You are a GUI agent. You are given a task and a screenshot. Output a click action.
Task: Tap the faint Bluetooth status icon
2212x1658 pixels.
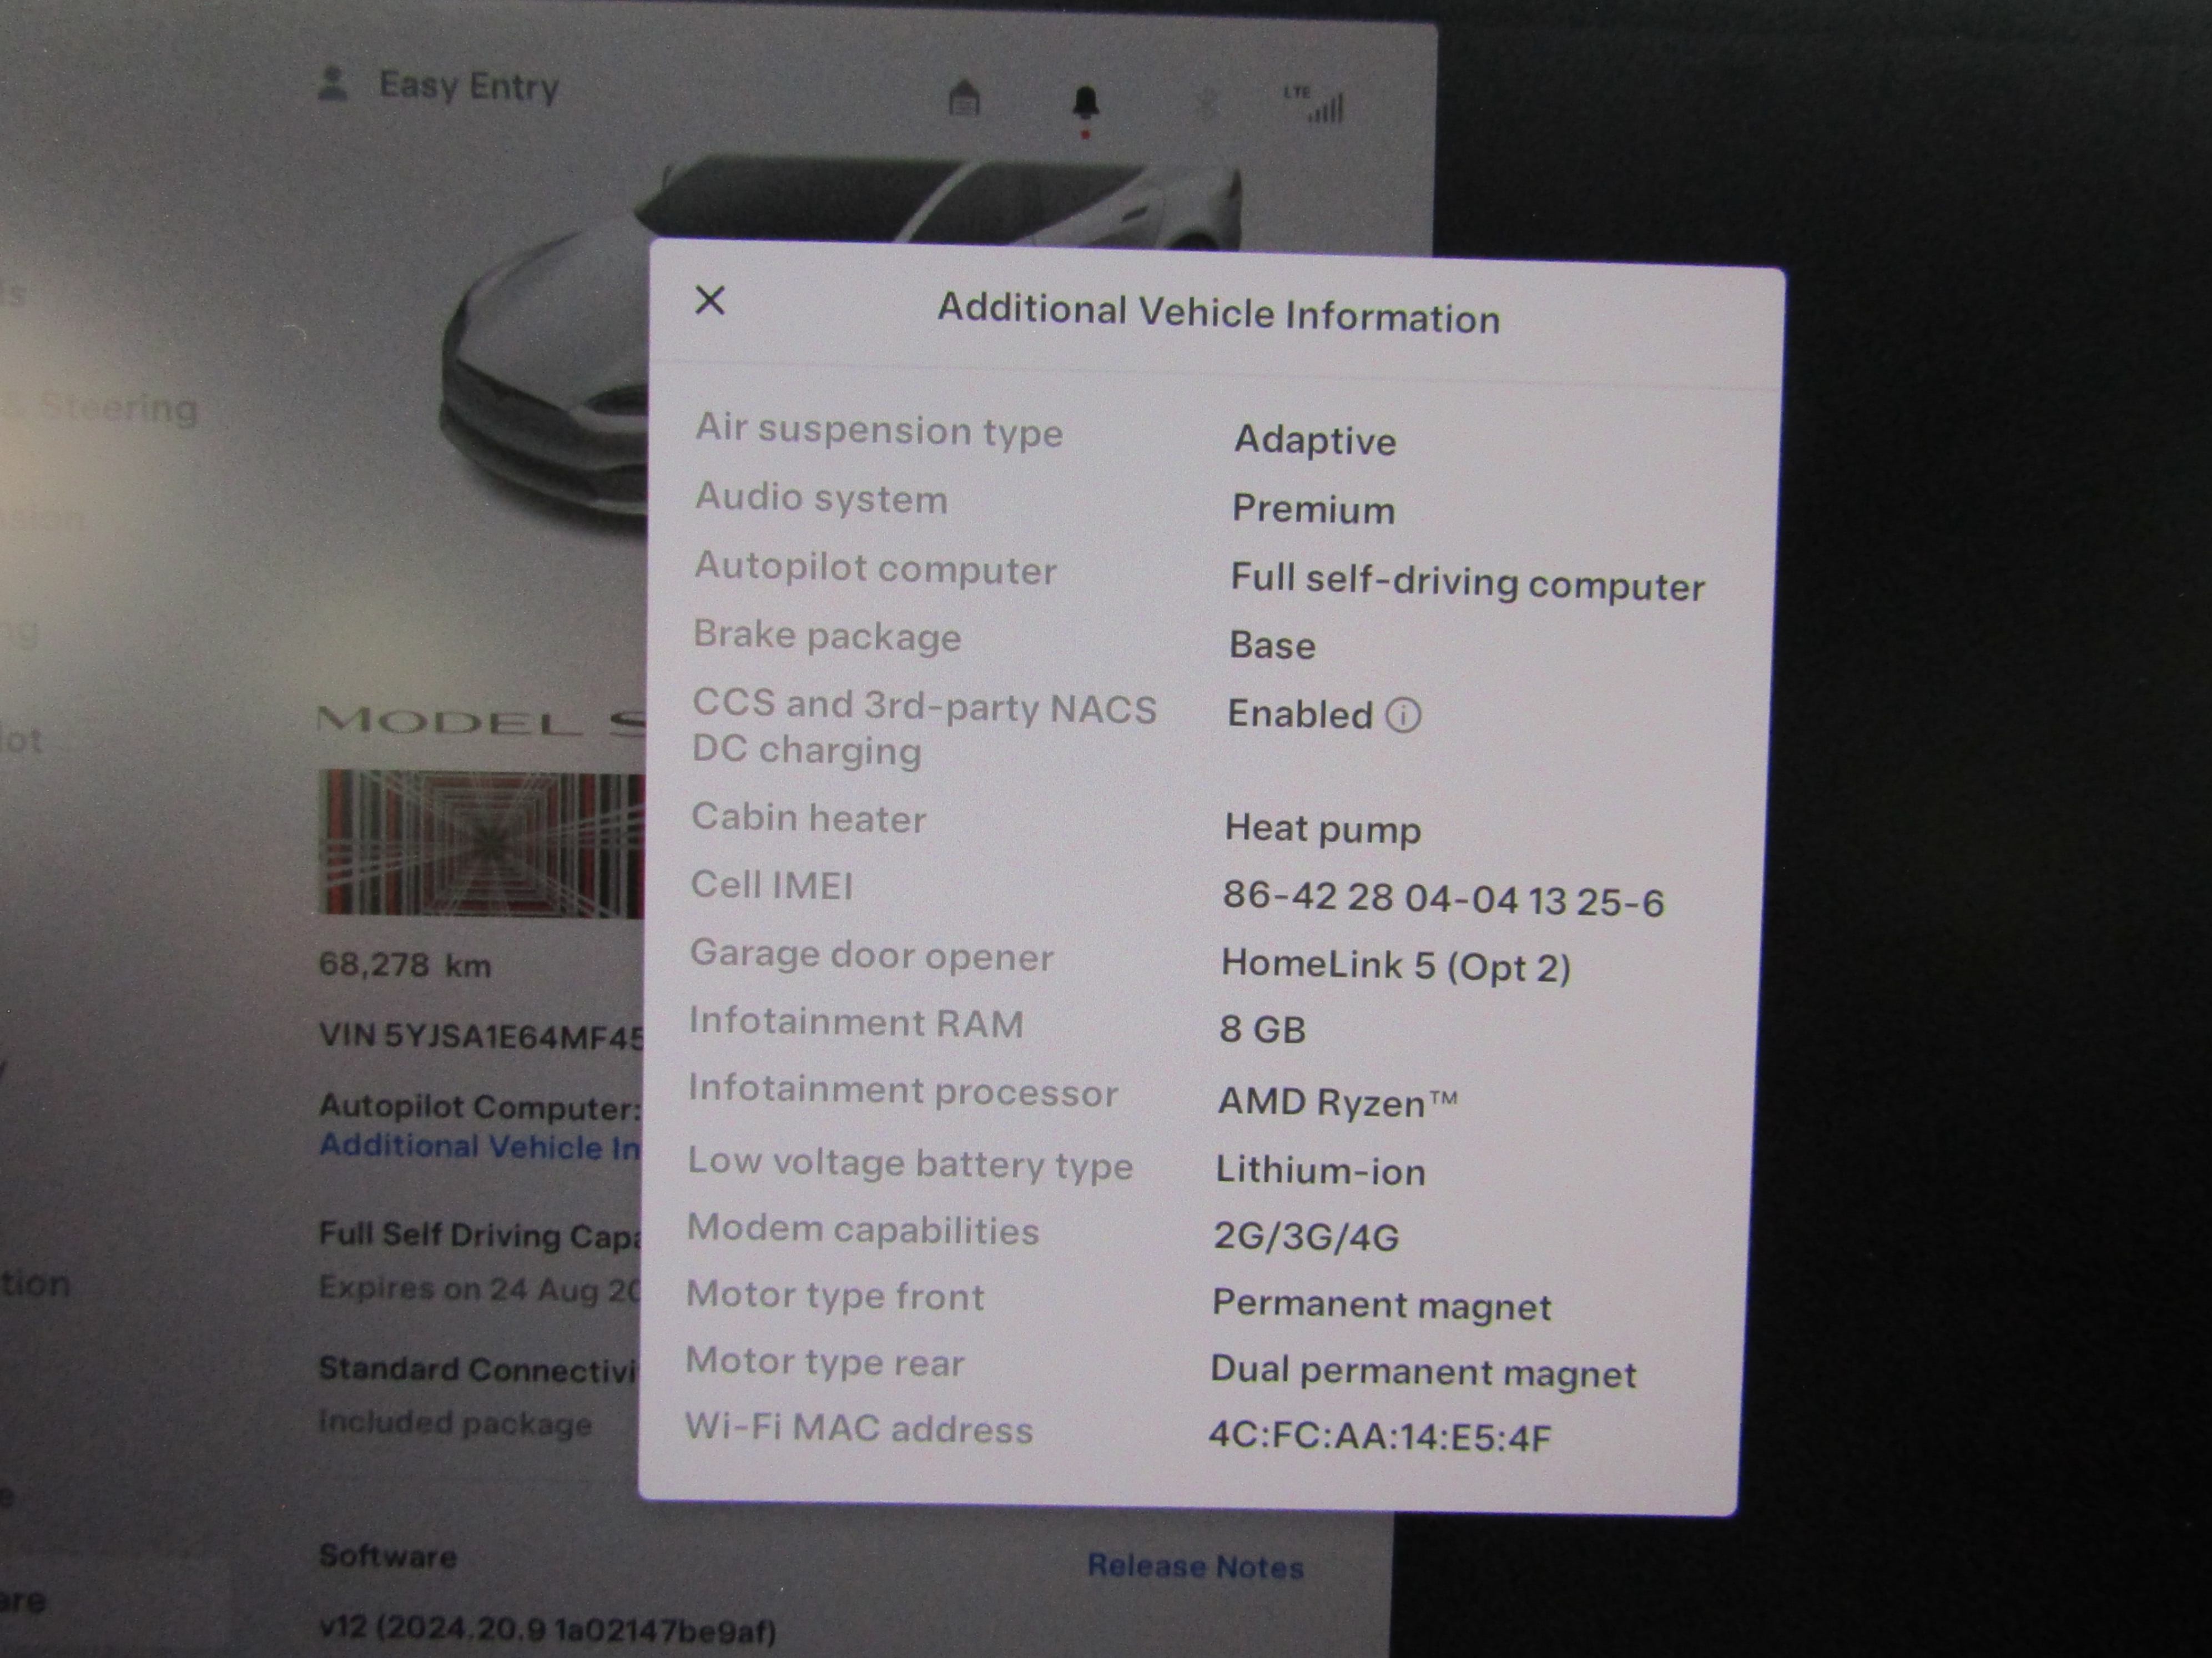(1206, 103)
